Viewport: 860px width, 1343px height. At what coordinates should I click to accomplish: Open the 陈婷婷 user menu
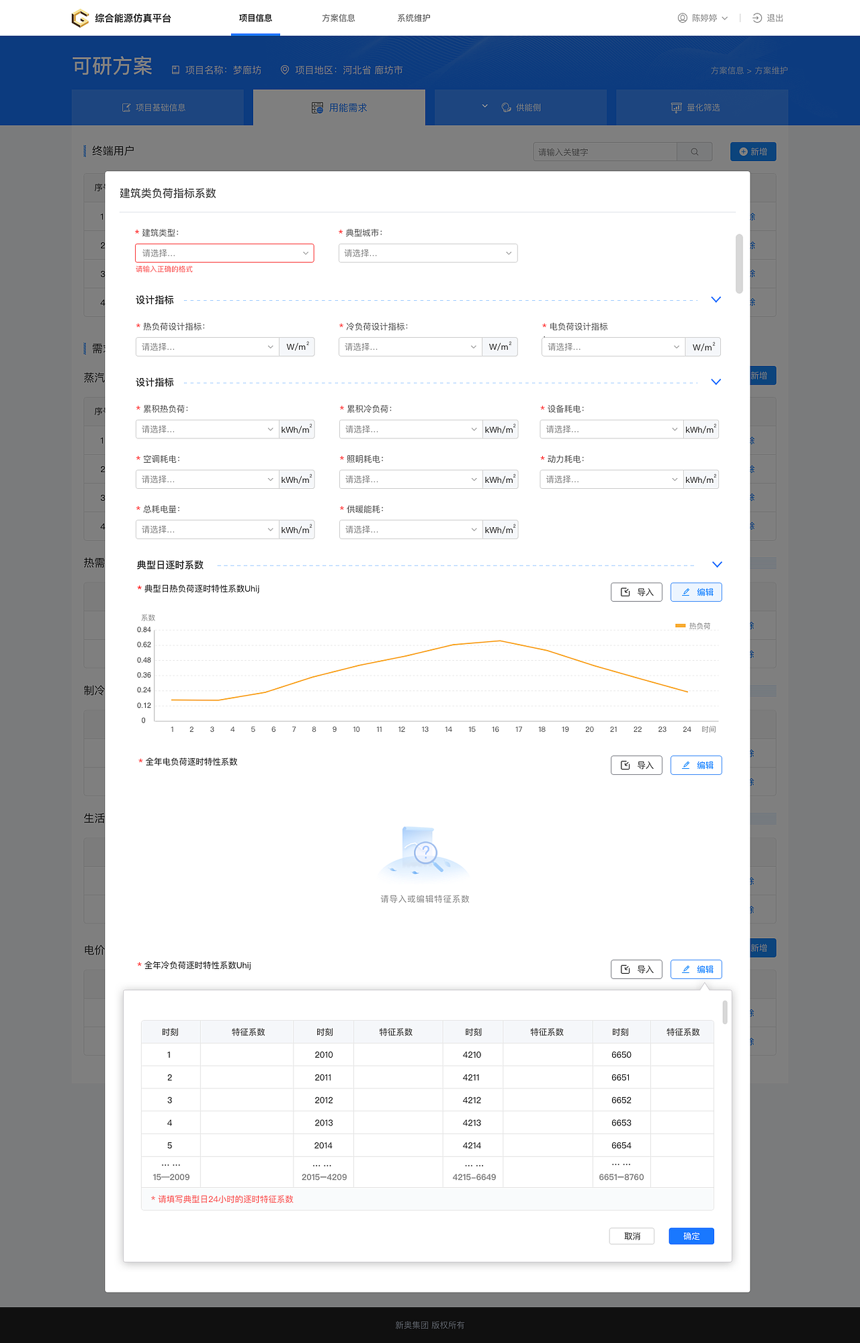click(x=703, y=18)
